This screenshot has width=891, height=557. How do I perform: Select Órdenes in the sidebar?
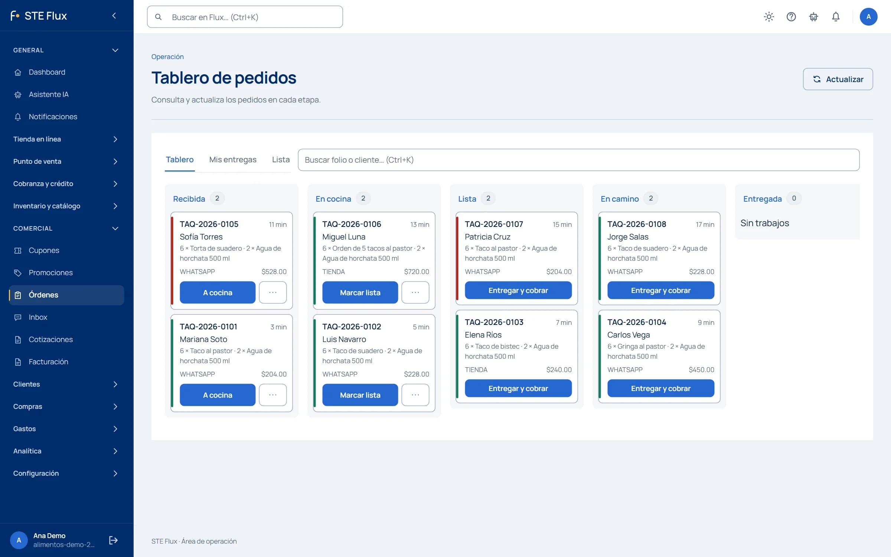point(66,295)
